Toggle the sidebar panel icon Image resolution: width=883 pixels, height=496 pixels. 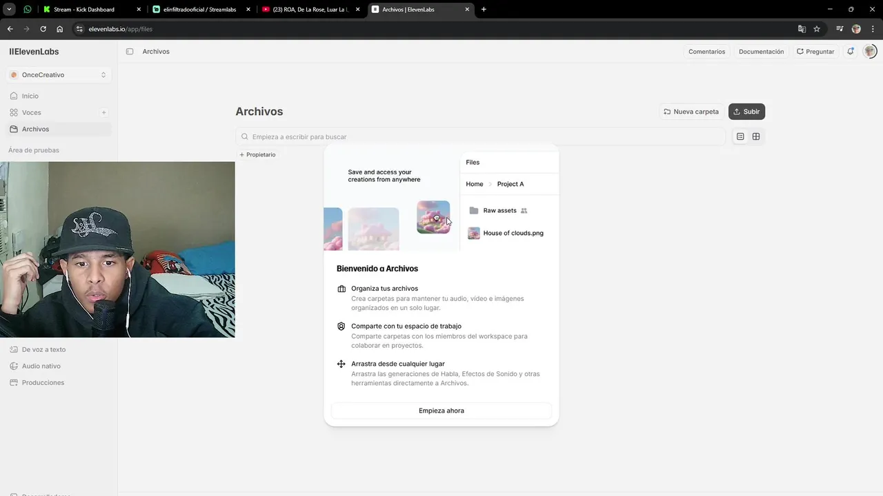[130, 52]
